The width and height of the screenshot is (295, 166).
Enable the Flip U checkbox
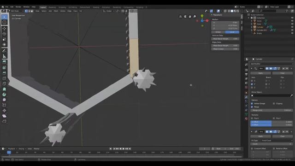[252, 118]
